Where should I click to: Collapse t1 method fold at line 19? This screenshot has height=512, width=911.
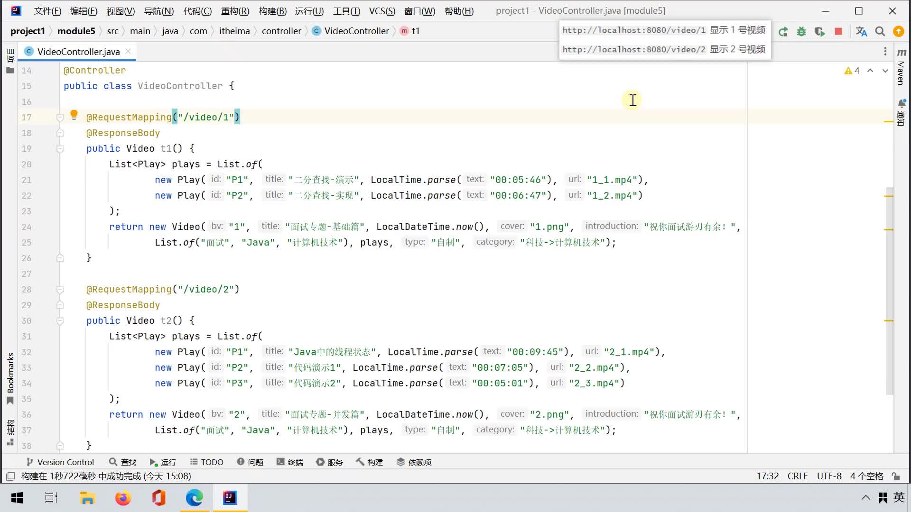(x=60, y=149)
